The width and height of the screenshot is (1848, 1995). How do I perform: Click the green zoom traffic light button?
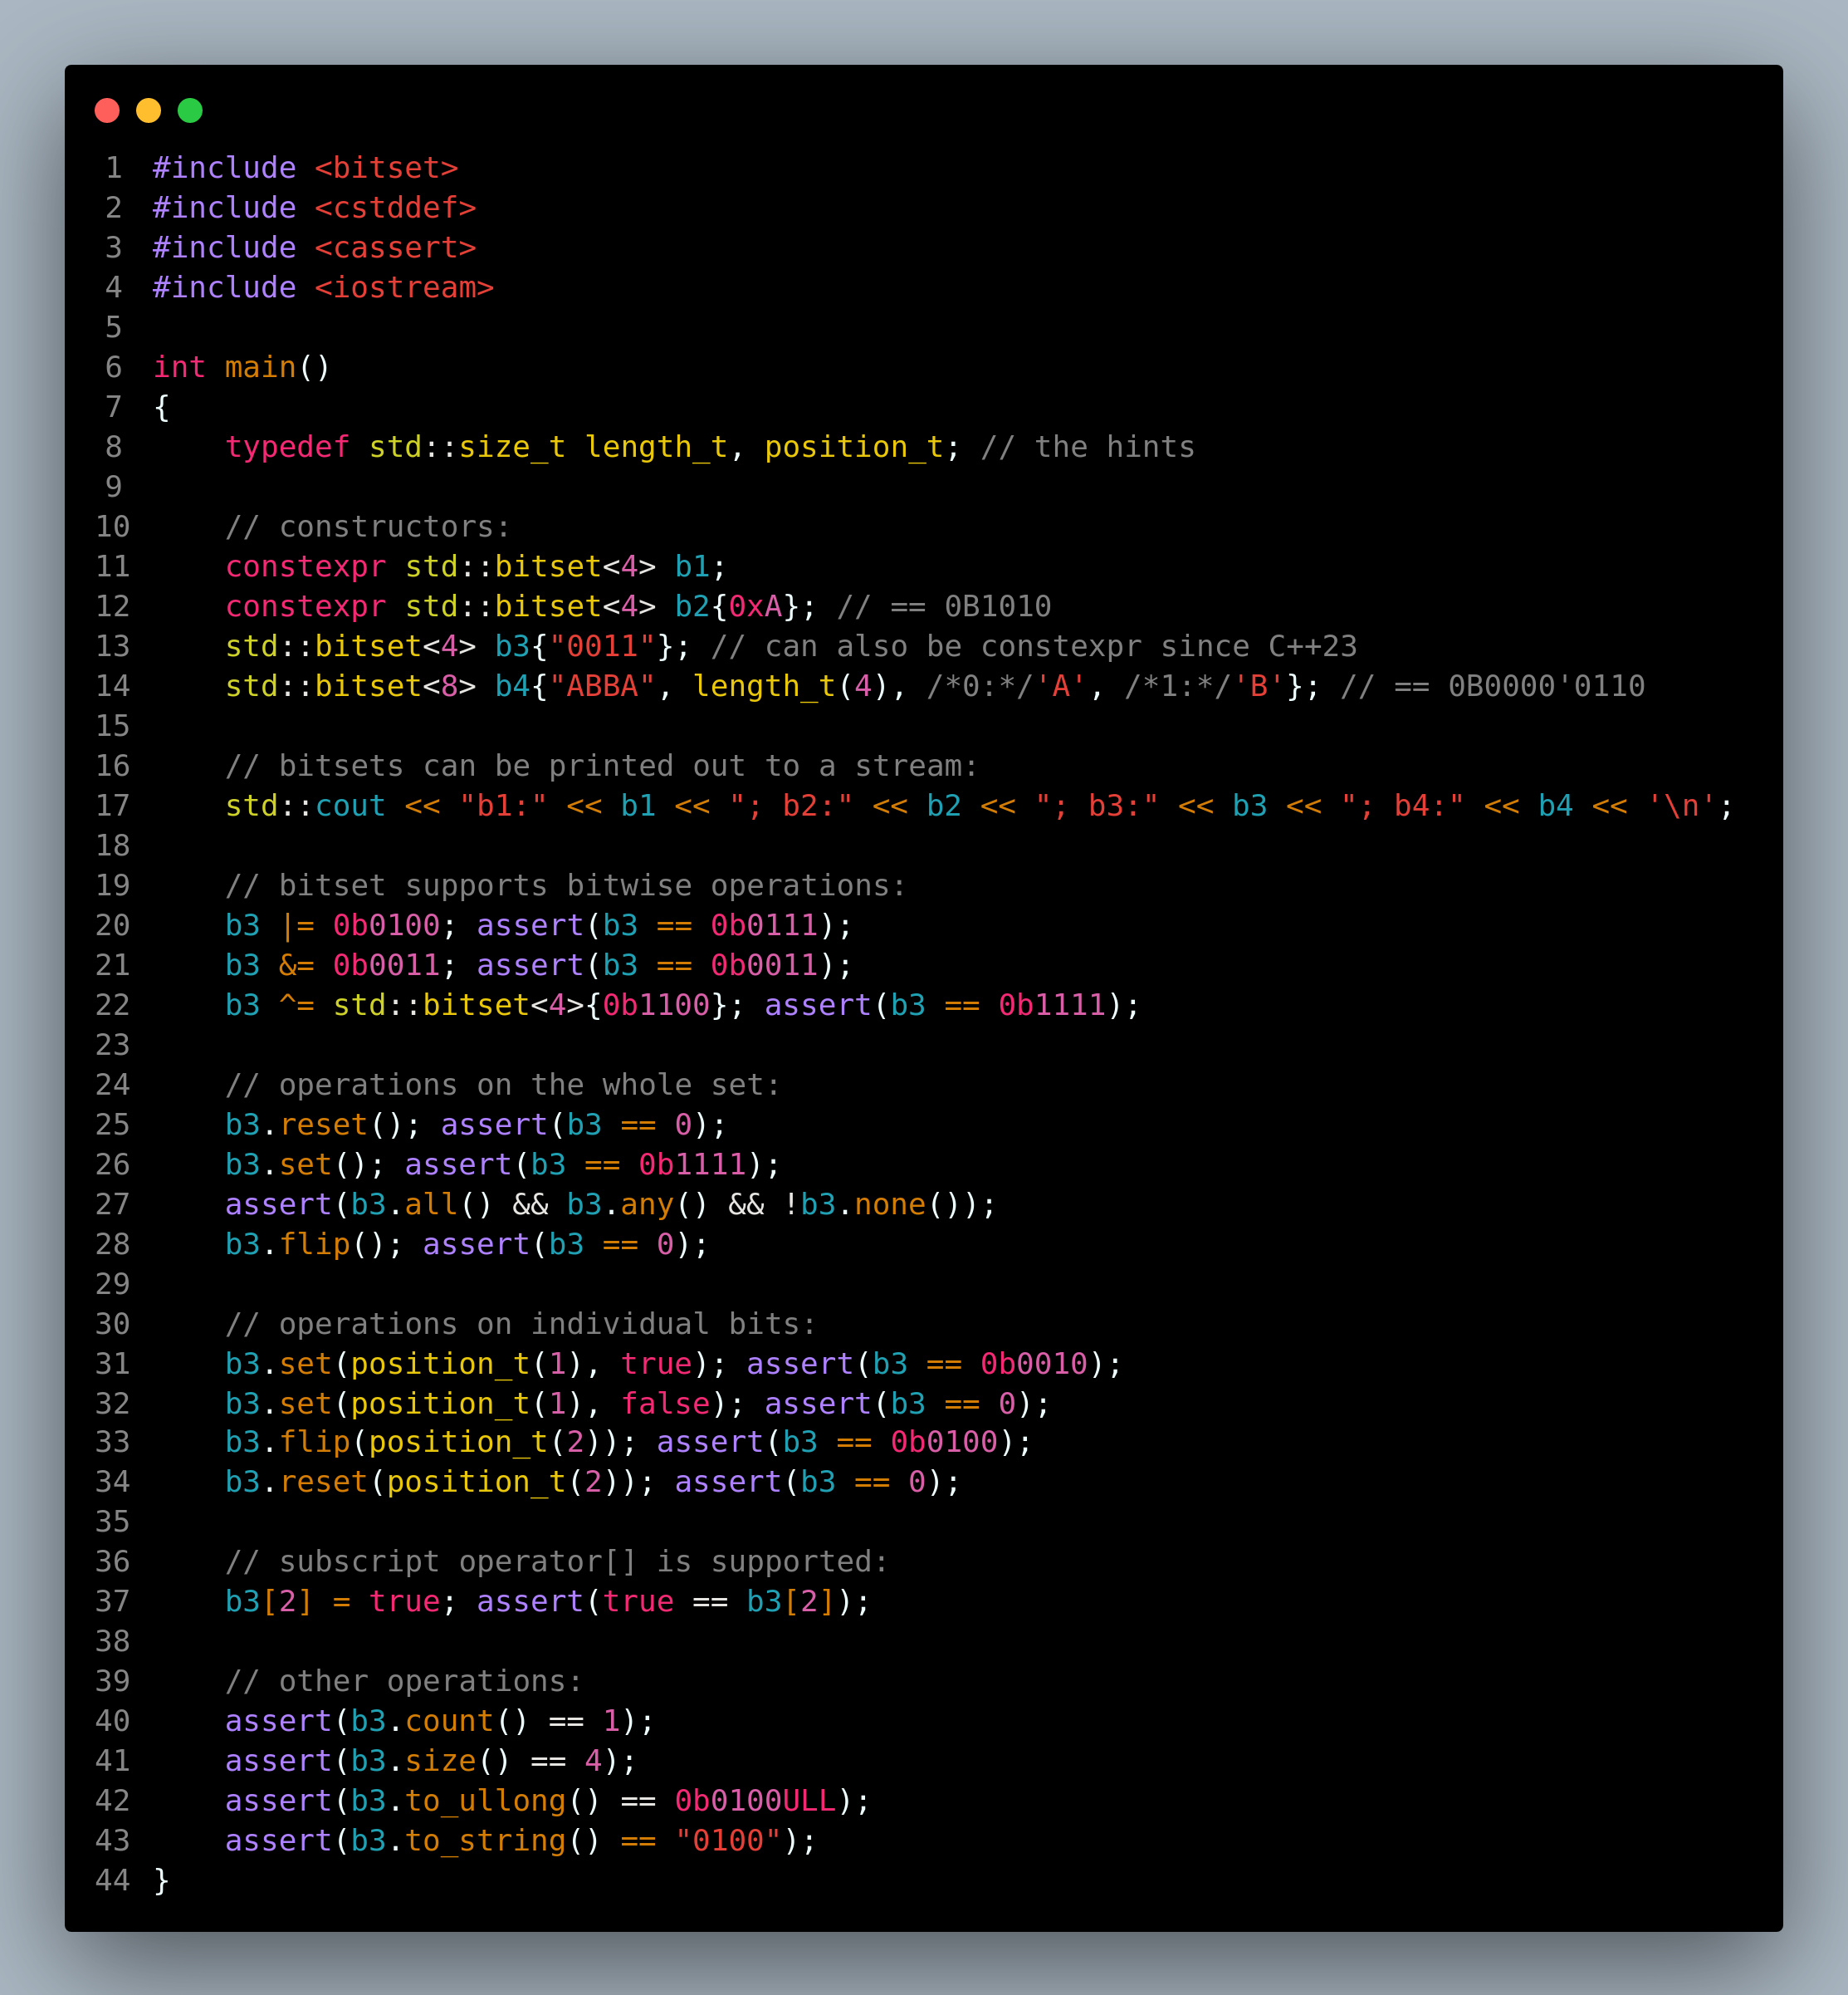click(x=191, y=111)
